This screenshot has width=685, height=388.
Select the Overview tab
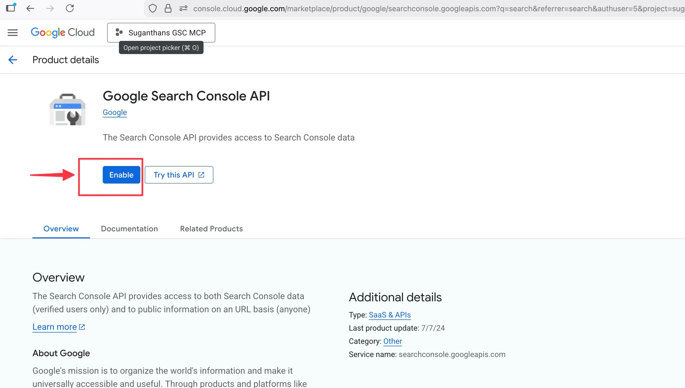click(61, 229)
